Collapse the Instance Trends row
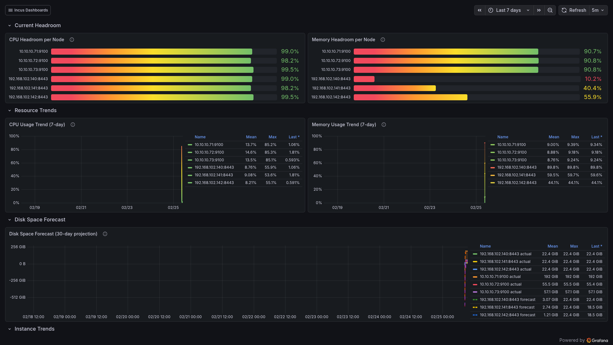Image resolution: width=613 pixels, height=345 pixels. 10,329
